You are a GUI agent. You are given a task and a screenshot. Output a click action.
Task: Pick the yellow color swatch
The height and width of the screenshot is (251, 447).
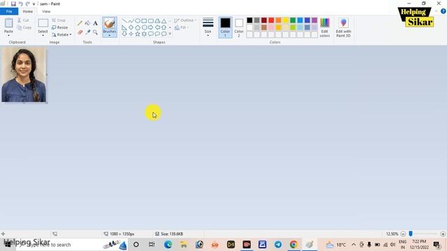[x=286, y=20]
